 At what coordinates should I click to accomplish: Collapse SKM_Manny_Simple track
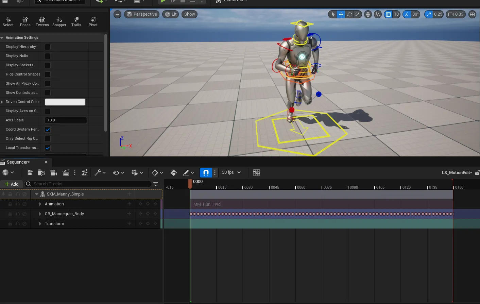[37, 194]
